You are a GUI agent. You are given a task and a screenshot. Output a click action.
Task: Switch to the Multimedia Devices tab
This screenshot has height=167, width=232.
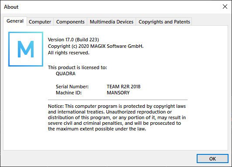(x=112, y=22)
